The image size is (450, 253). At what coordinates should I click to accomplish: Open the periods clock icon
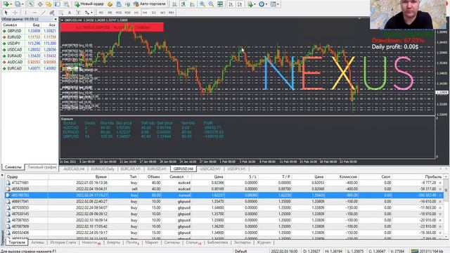(262, 4)
